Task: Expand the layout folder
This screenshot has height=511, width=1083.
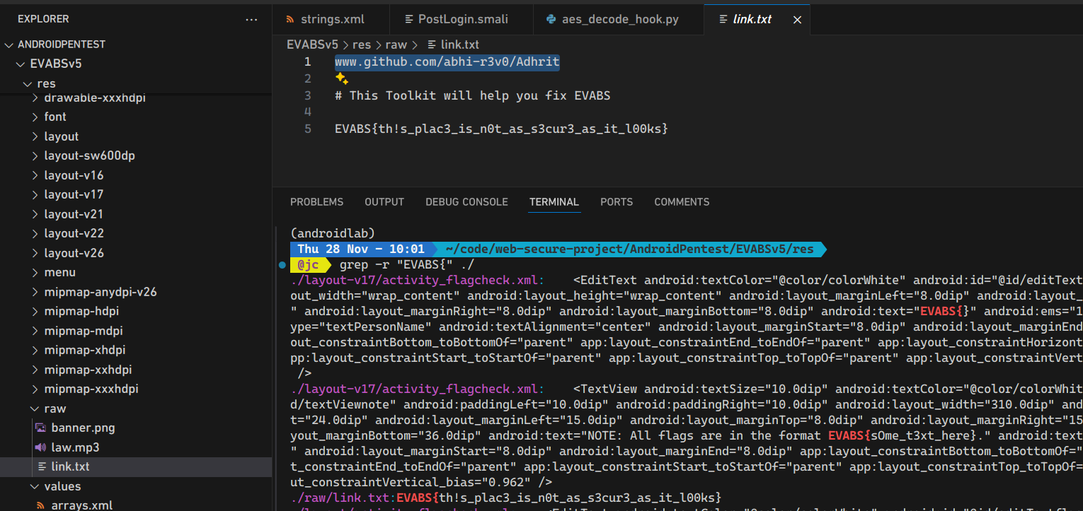Action: [35, 136]
